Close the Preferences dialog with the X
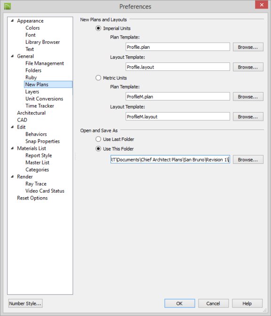271x316 pixels. pos(262,5)
